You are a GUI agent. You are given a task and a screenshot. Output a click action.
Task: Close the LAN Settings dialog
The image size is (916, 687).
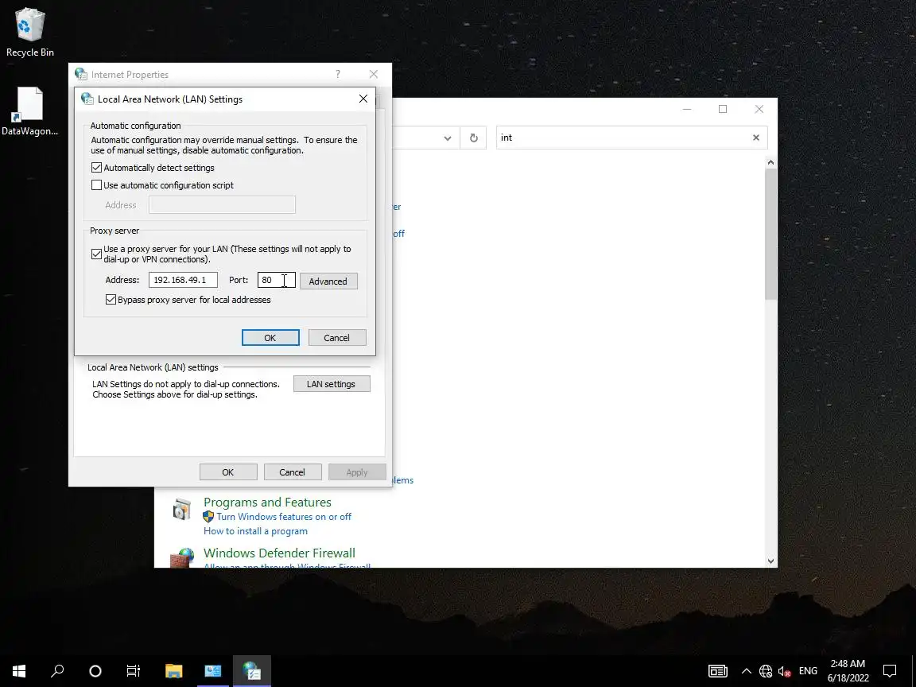(363, 99)
